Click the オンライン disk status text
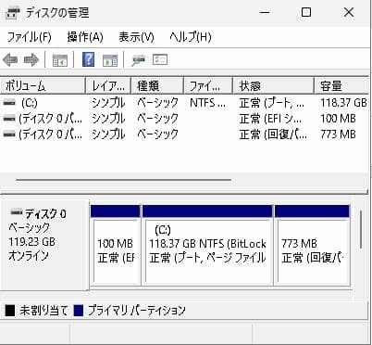372x345 pixels. click(29, 255)
